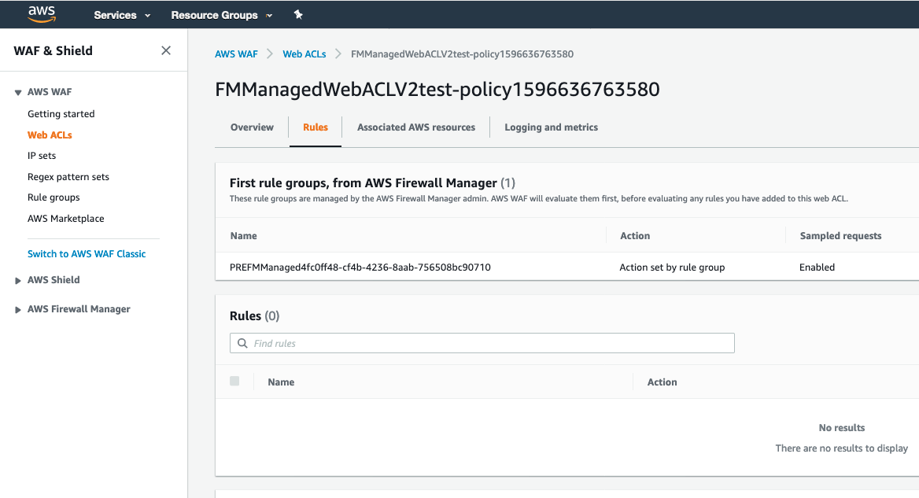This screenshot has width=919, height=498.
Task: Expand the AWS Firewall Manager section
Action: click(18, 309)
